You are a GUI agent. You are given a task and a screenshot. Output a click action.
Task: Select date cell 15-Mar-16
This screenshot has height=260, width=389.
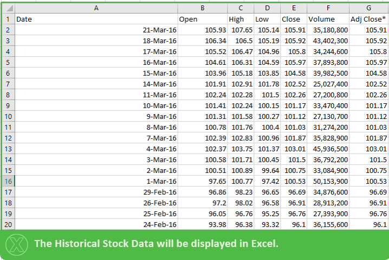(96, 73)
